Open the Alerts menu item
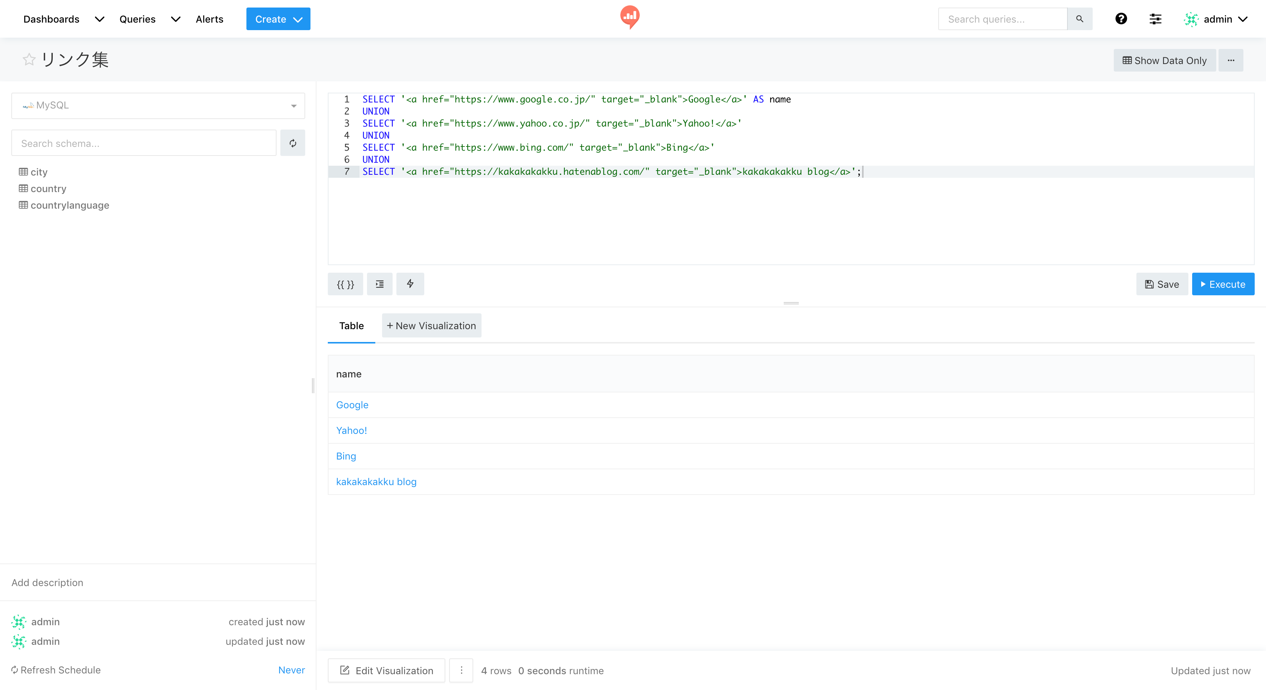Screen dimensions: 1266x690 tap(209, 19)
